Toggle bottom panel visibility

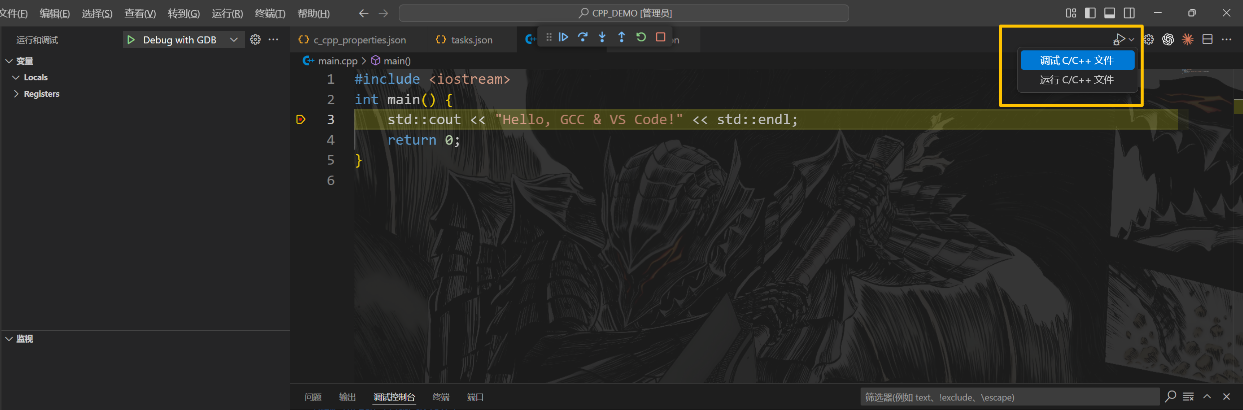1110,13
